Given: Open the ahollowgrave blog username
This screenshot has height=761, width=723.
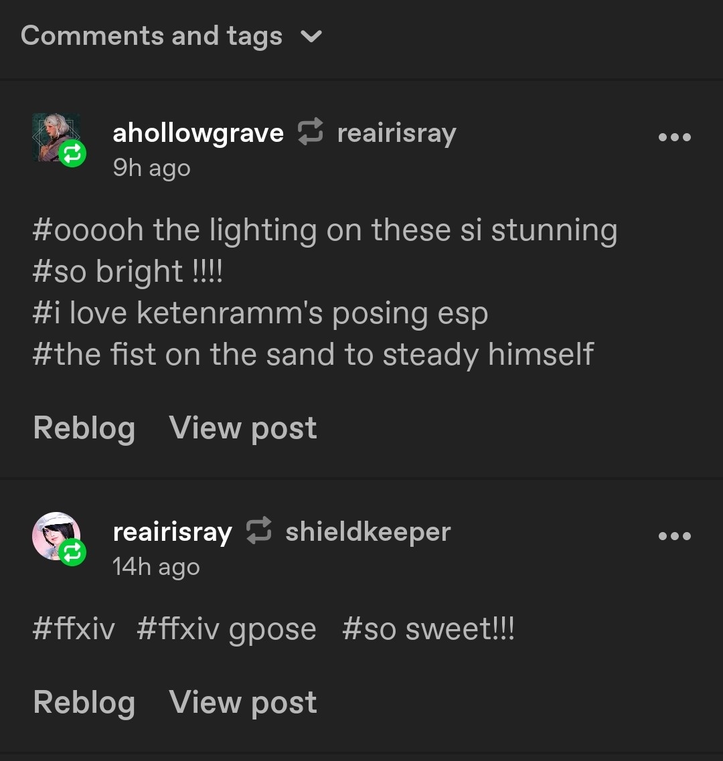Looking at the screenshot, I should 198,133.
